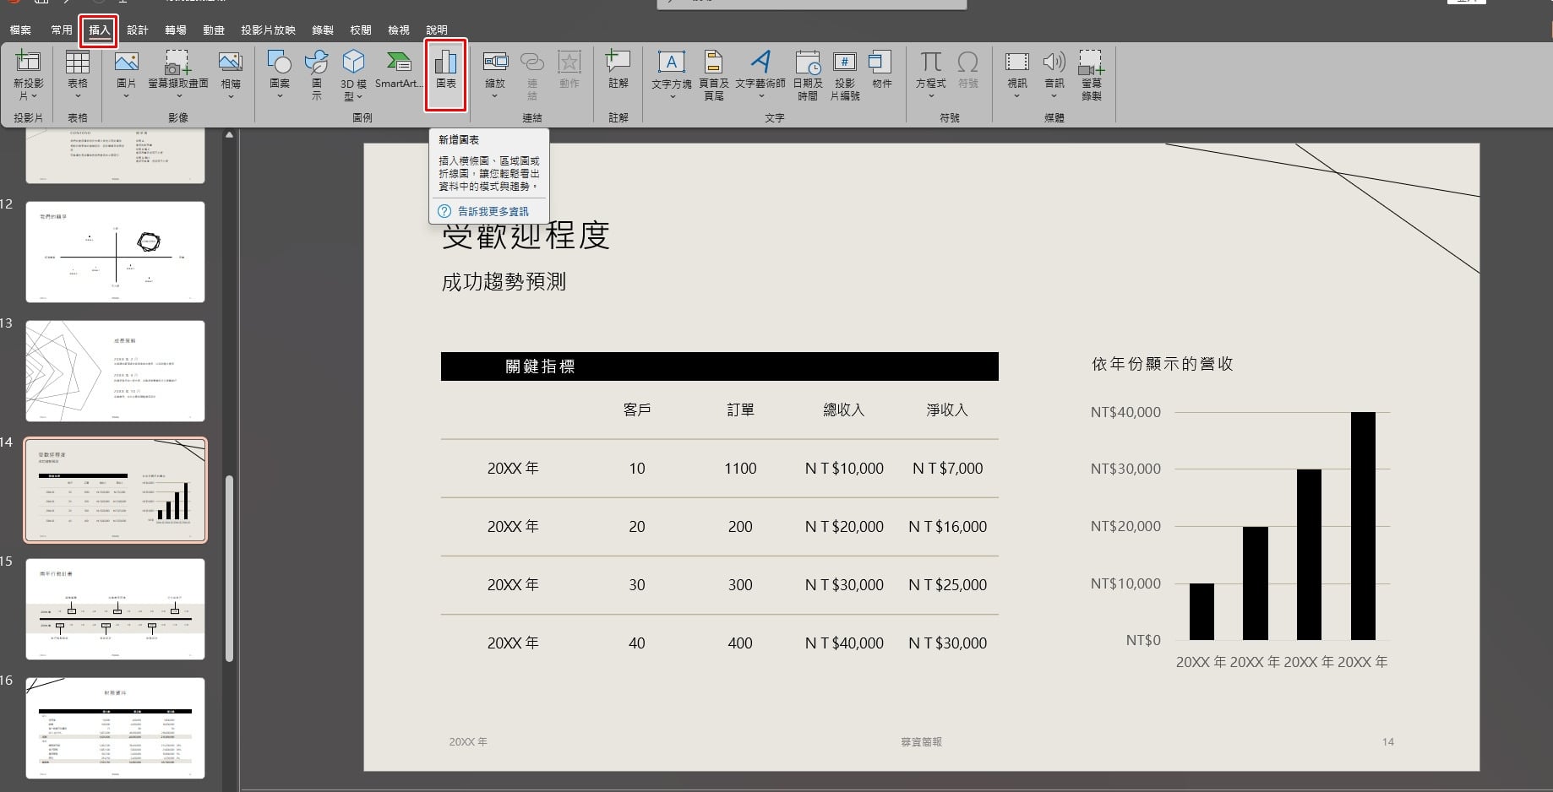Click the 告訴我更多資訊 link
Screen dimensions: 1553x792
pyautogui.click(x=493, y=211)
